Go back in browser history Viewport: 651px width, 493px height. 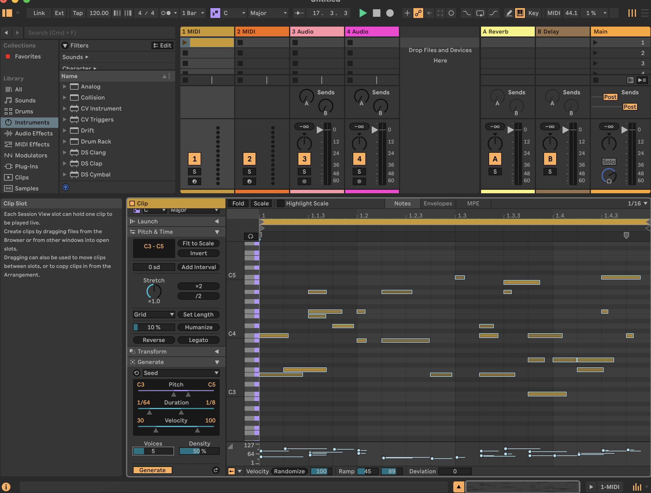6,33
